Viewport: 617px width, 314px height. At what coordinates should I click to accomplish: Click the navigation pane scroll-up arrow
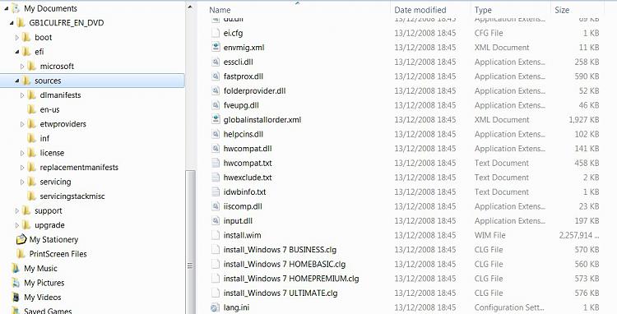coord(190,7)
